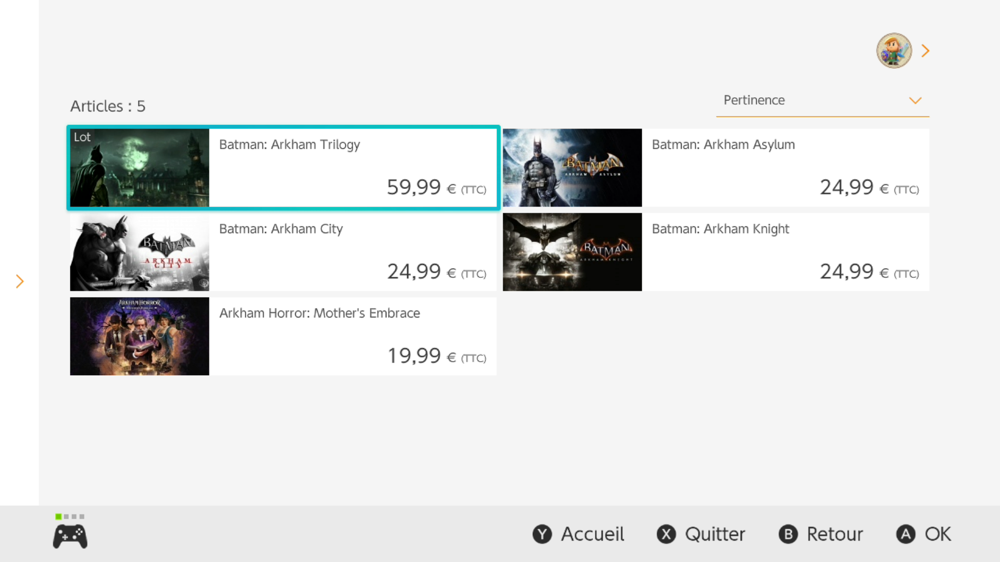
Task: Select the Batman: Arkham Trilogy title
Action: point(290,145)
